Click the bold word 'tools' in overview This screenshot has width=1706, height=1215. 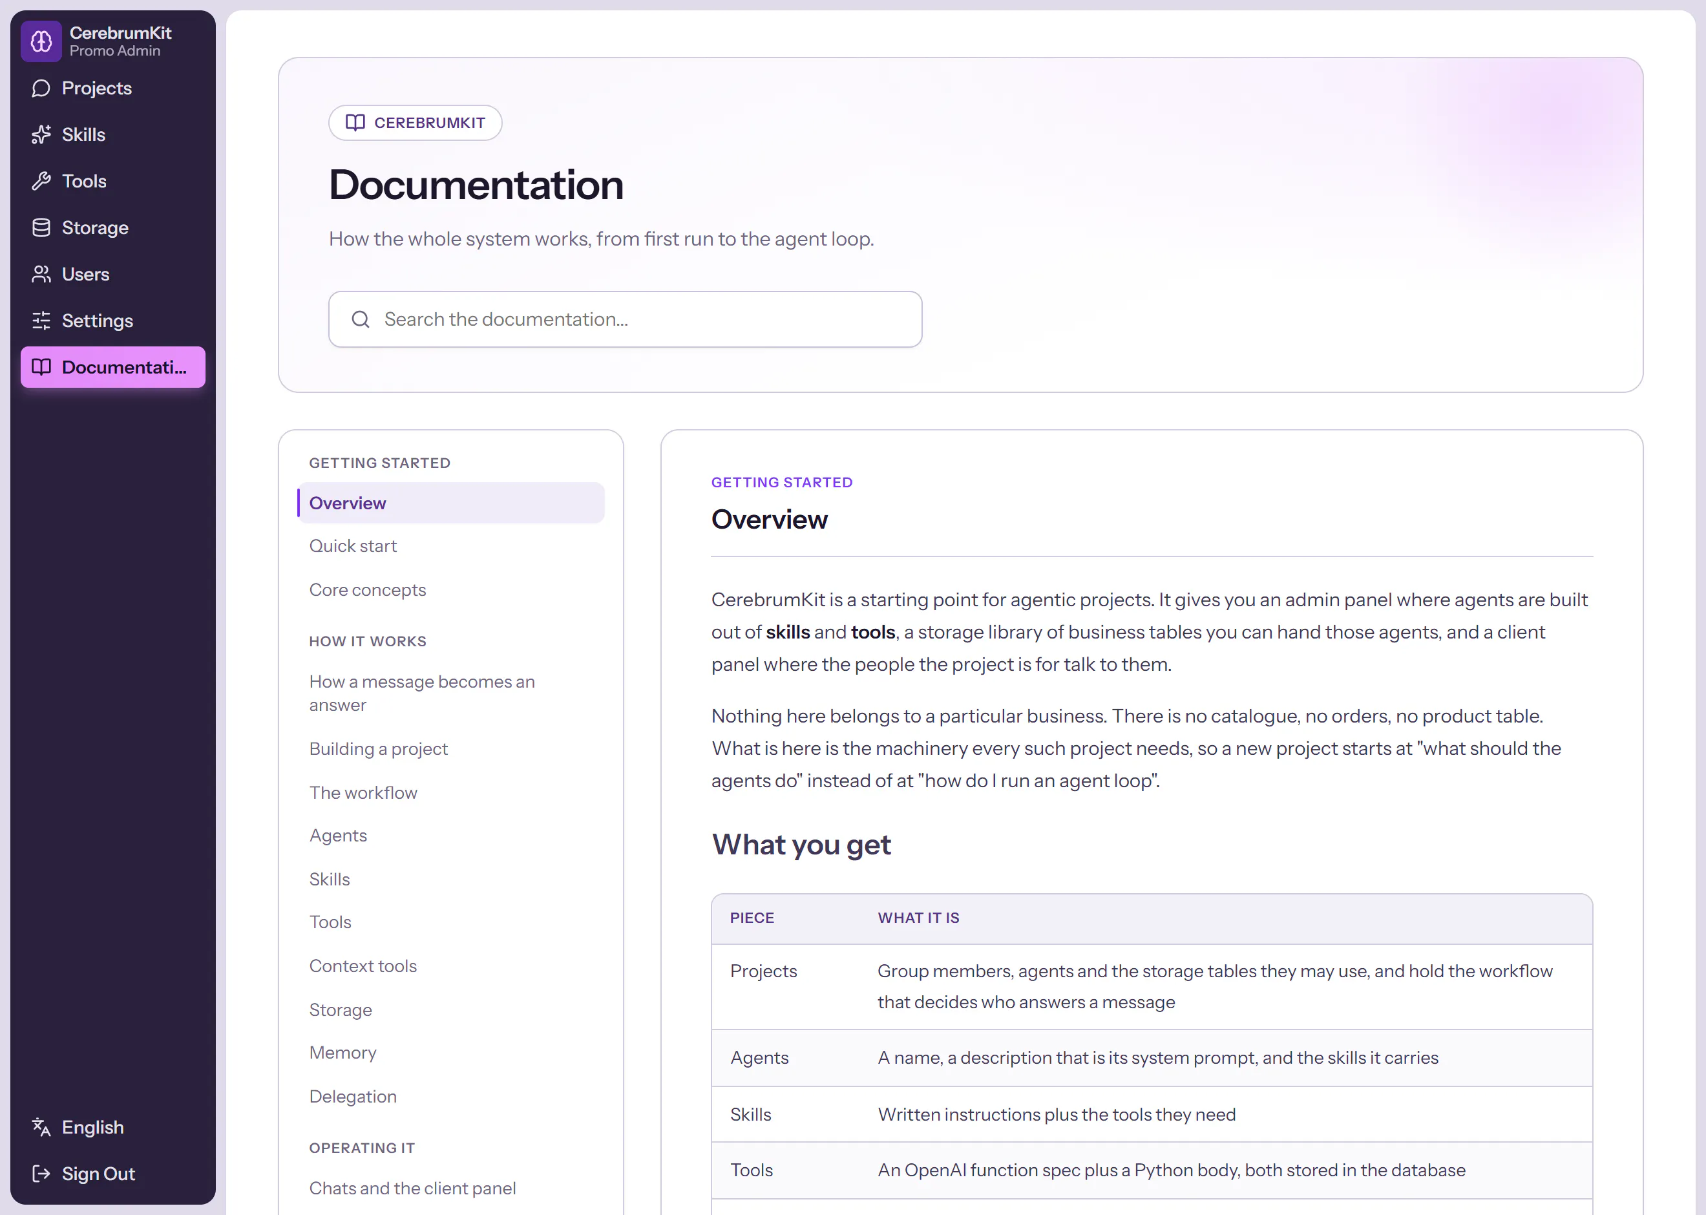tap(873, 632)
